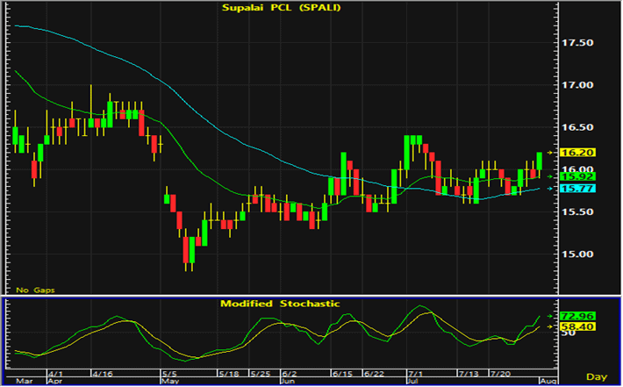Click the May month label

(169, 382)
